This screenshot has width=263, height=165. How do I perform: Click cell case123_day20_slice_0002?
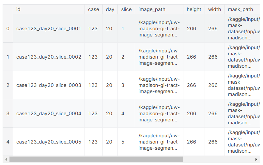pos(49,57)
